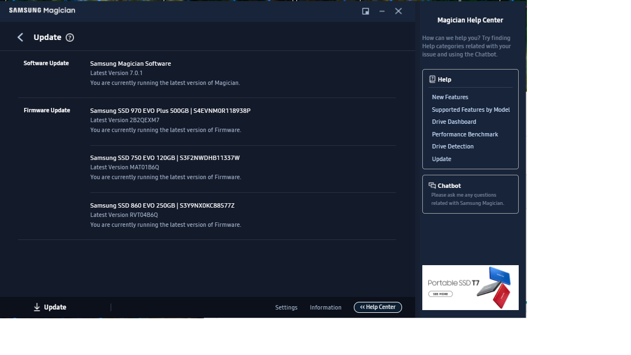This screenshot has width=631, height=355.
Task: Switch Magician to the mini window mode icon
Action: pos(365,12)
